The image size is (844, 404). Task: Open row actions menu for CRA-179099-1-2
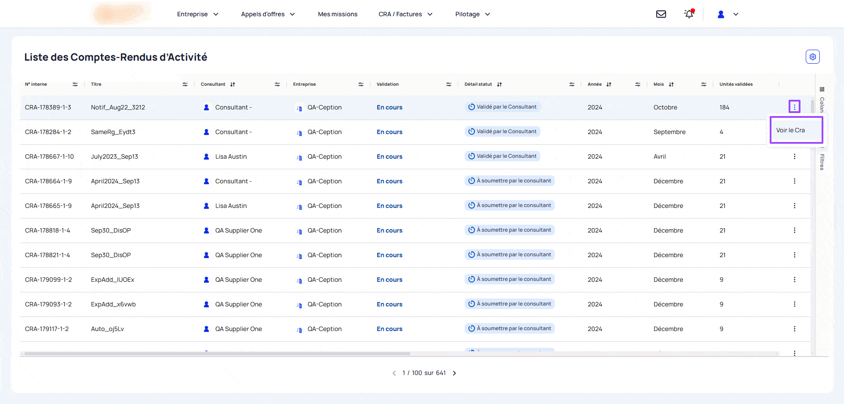click(794, 280)
